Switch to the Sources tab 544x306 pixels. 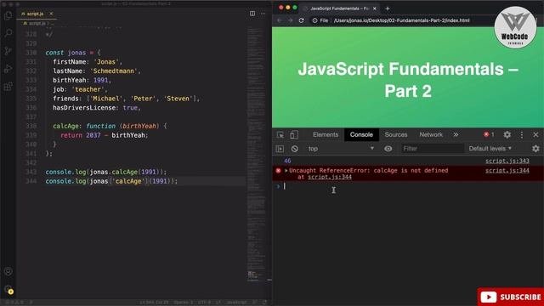point(395,134)
